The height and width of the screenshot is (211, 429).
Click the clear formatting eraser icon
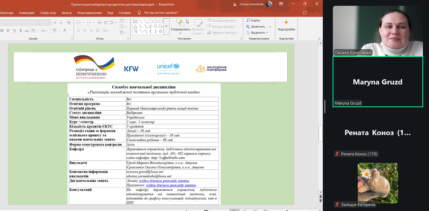[x=69, y=23]
